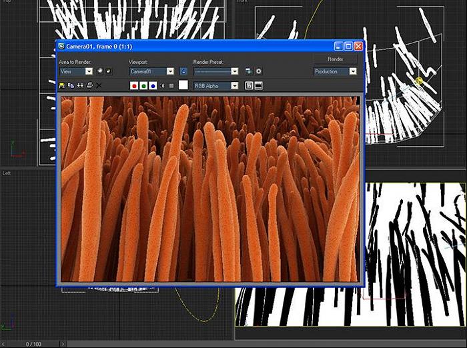Screen dimensions: 467x348
Task: Click the white color swatch
Action: point(183,85)
